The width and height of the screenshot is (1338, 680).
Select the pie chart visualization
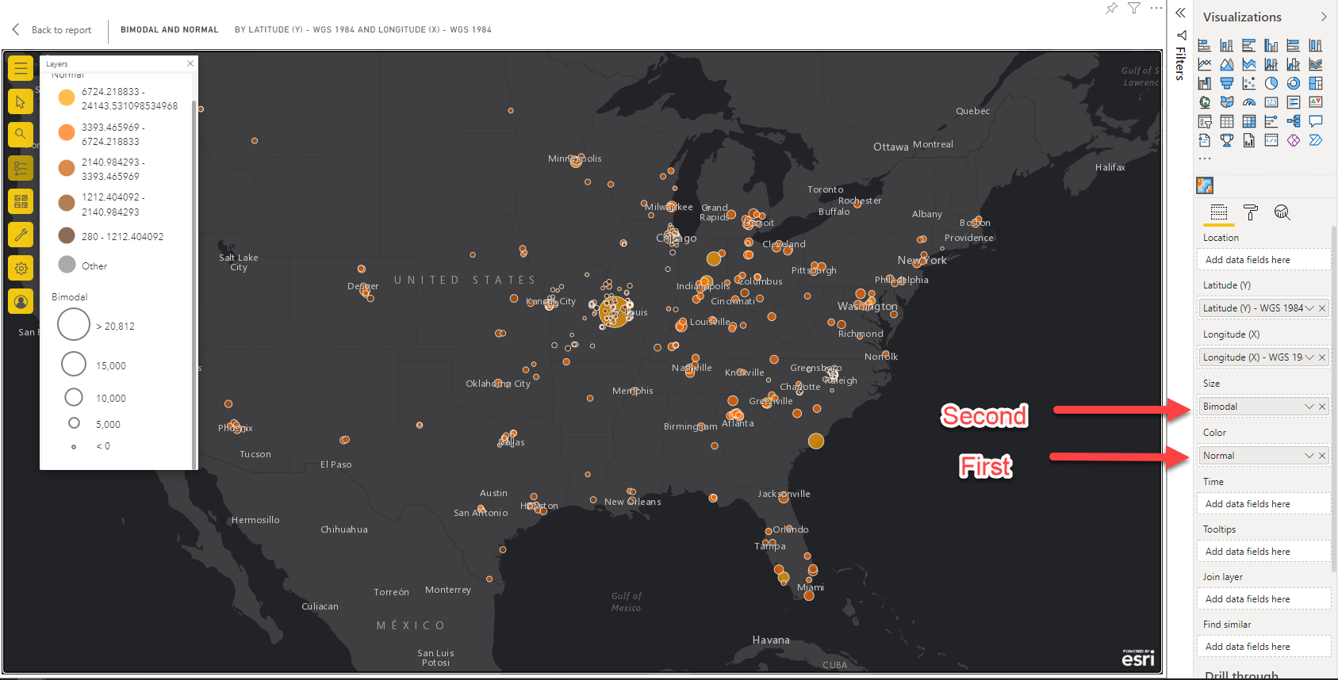1271,83
